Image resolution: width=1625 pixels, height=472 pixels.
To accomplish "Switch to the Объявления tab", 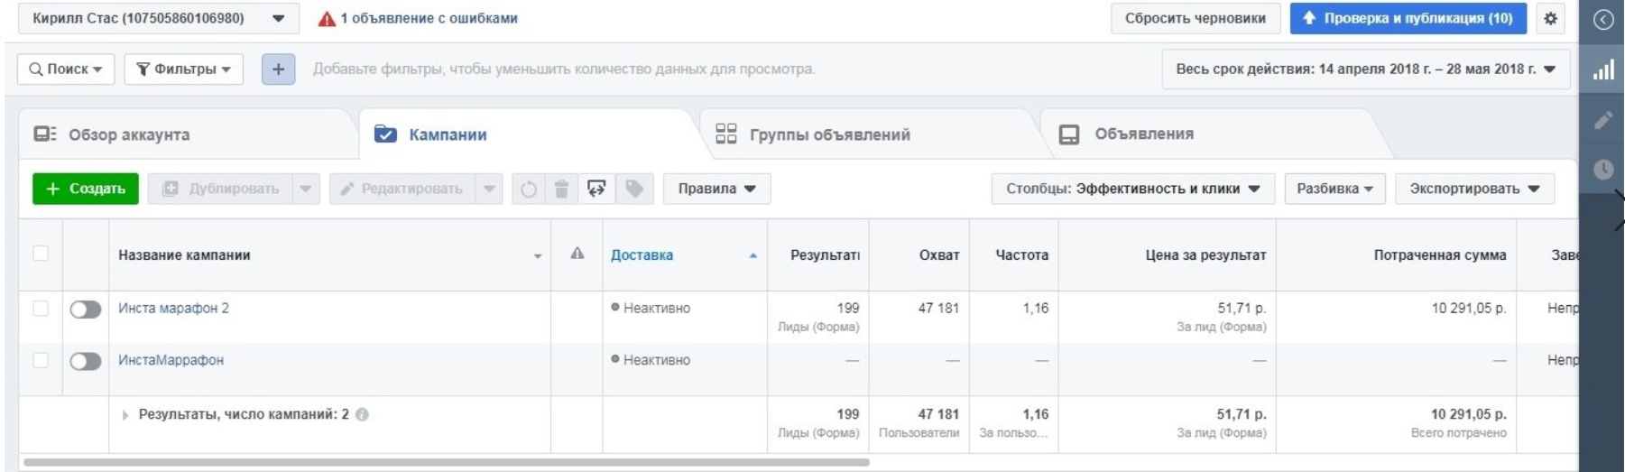I will click(1142, 134).
